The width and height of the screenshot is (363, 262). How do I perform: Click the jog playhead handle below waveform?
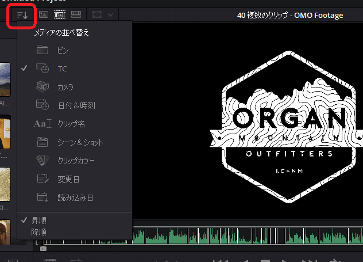[x=43, y=249]
